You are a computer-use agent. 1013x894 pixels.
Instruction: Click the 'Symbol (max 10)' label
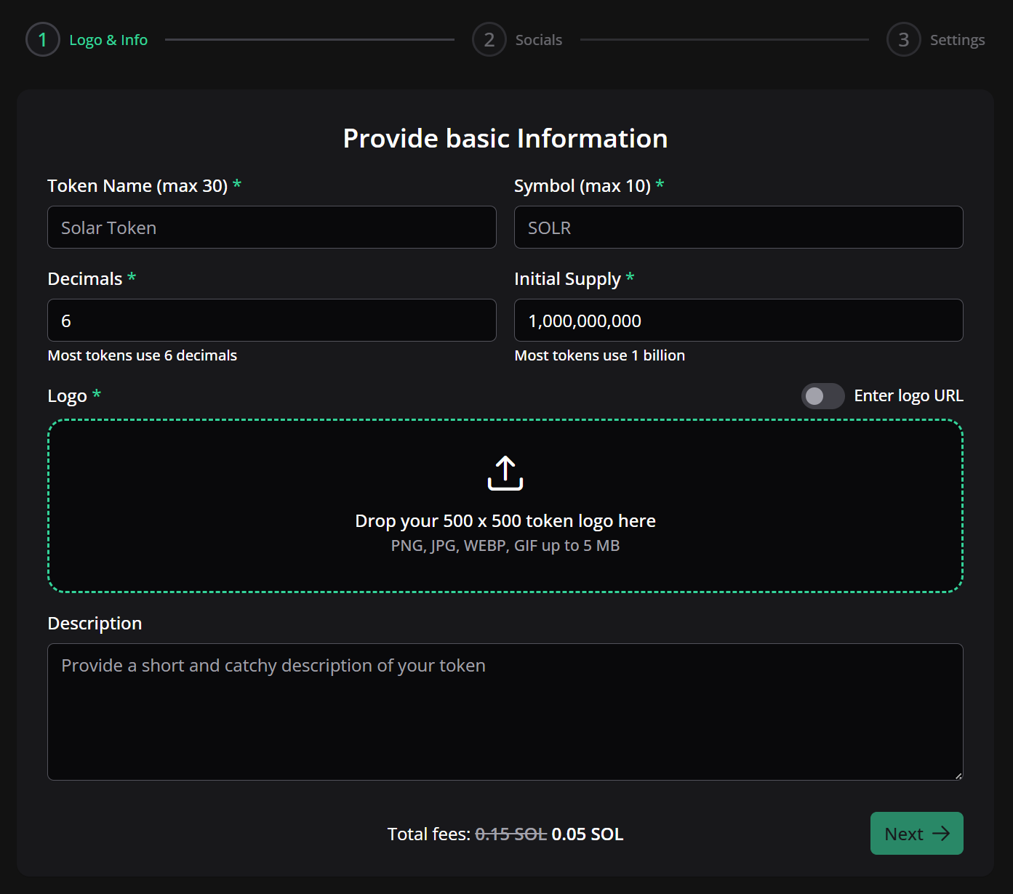[x=582, y=186]
